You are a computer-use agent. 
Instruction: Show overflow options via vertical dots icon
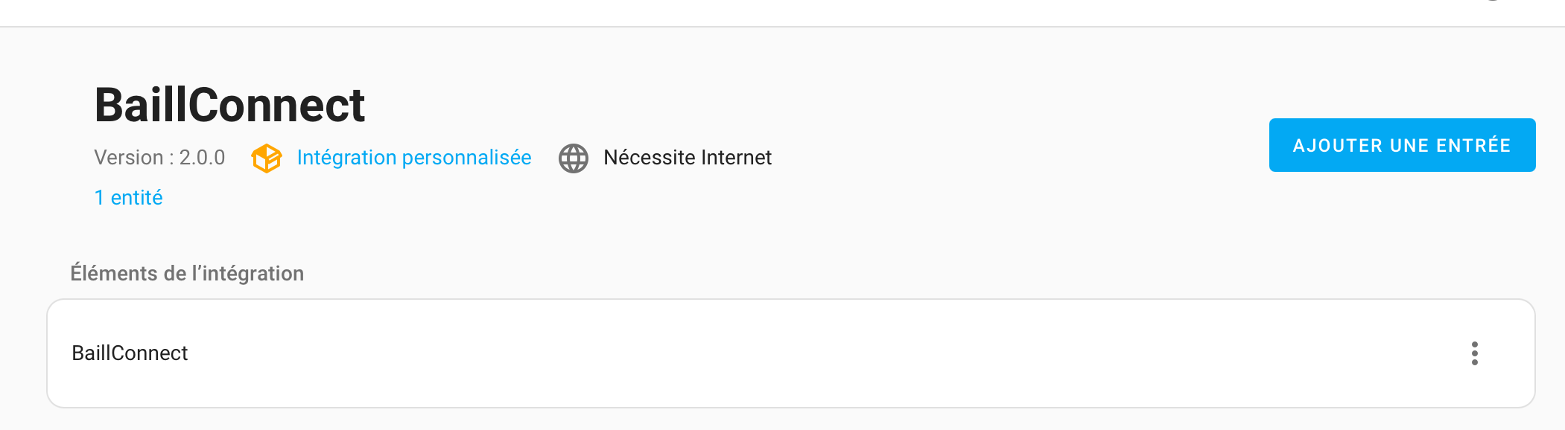tap(1474, 353)
